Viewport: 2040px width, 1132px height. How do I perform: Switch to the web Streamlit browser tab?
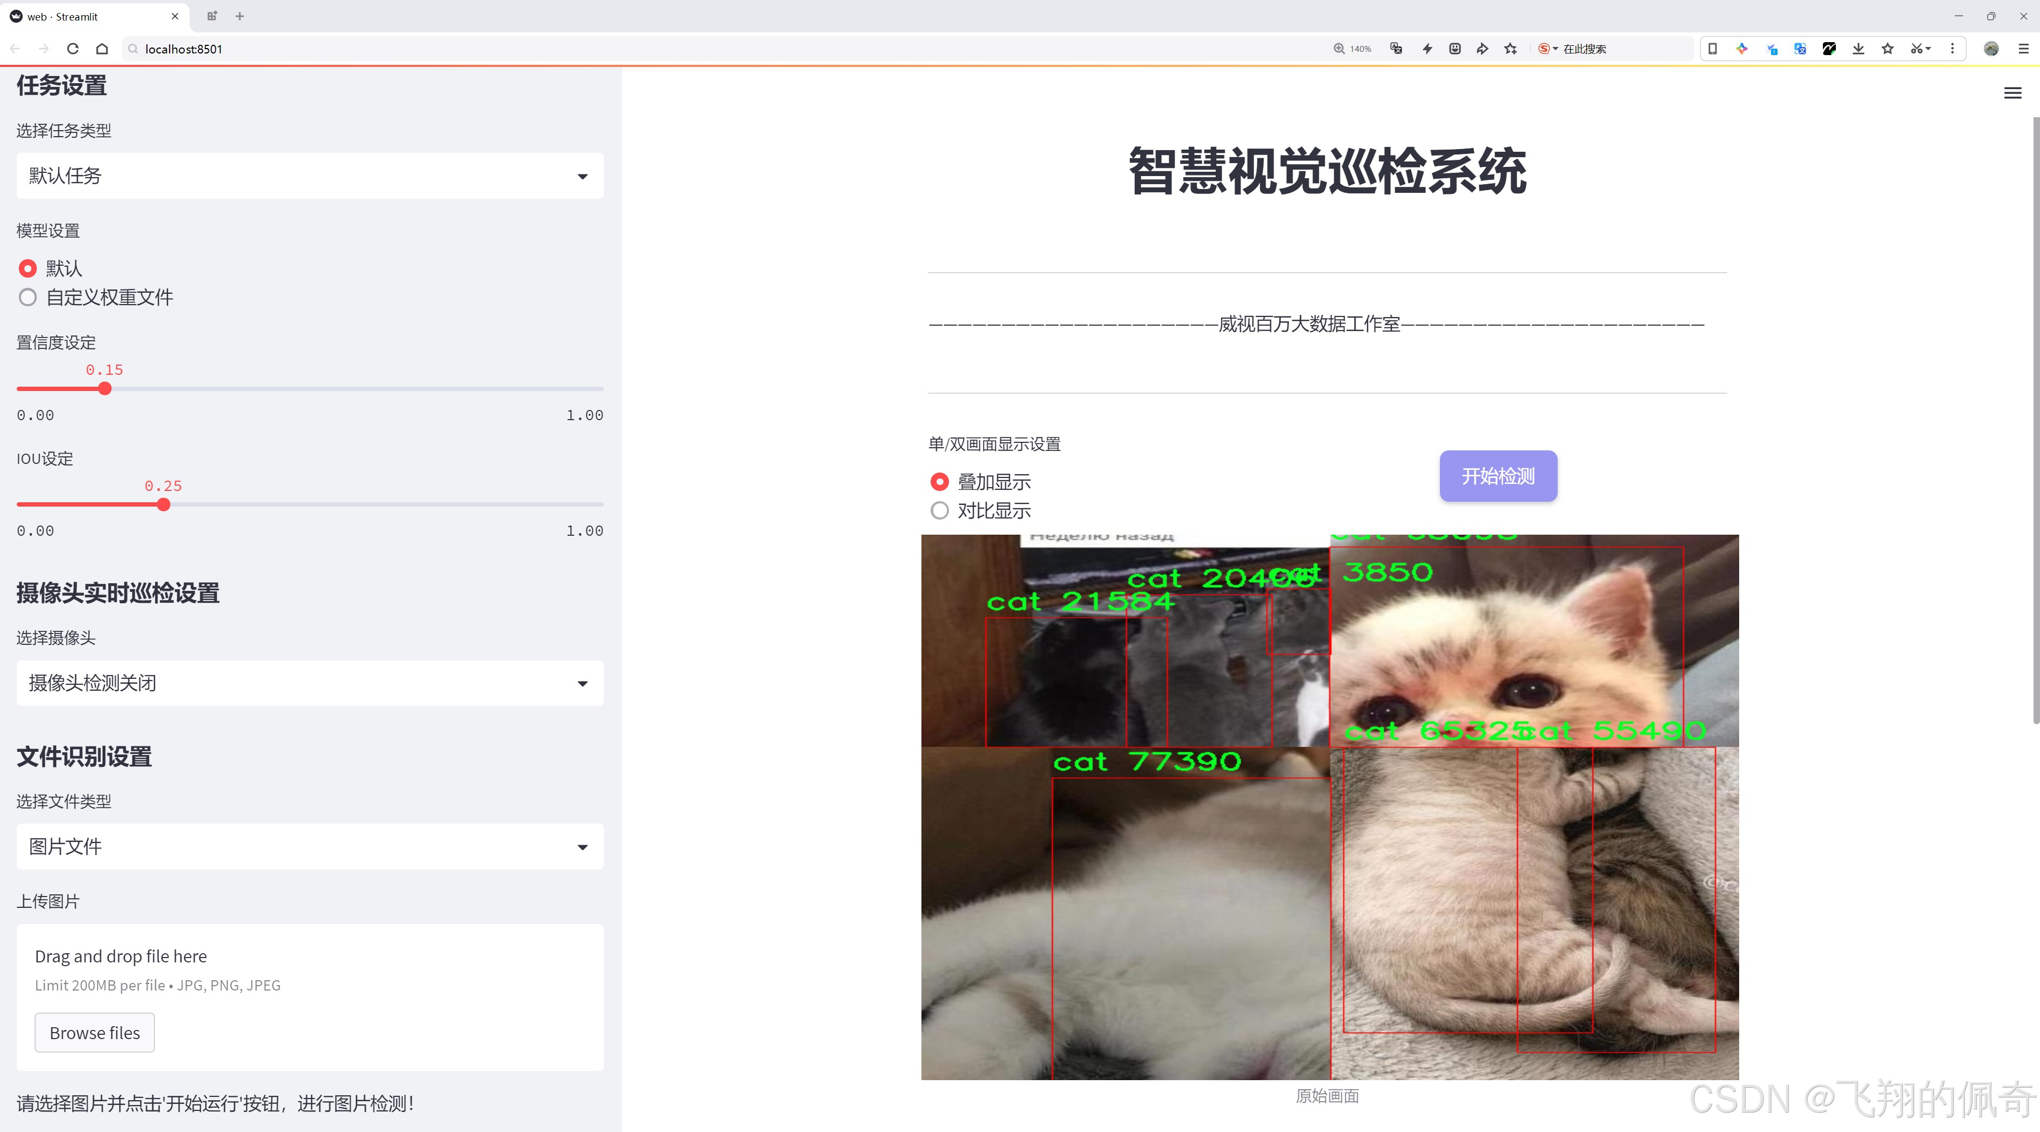87,16
